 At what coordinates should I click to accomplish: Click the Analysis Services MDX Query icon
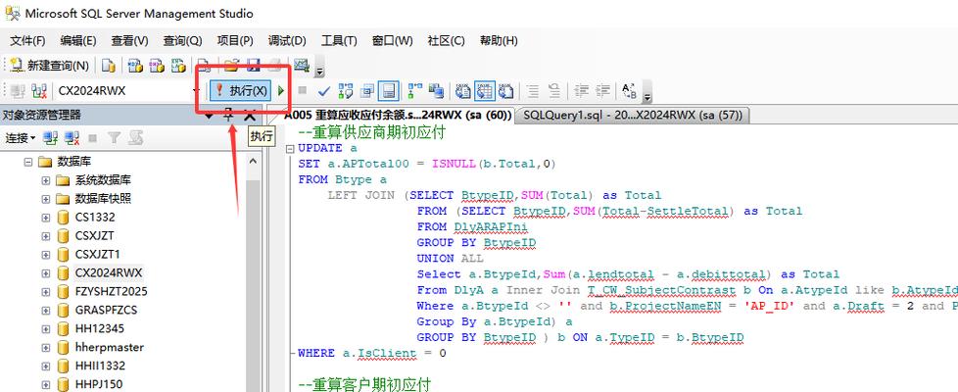coord(135,66)
